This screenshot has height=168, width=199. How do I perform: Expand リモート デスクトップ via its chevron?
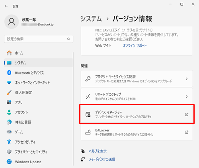coord(187,97)
